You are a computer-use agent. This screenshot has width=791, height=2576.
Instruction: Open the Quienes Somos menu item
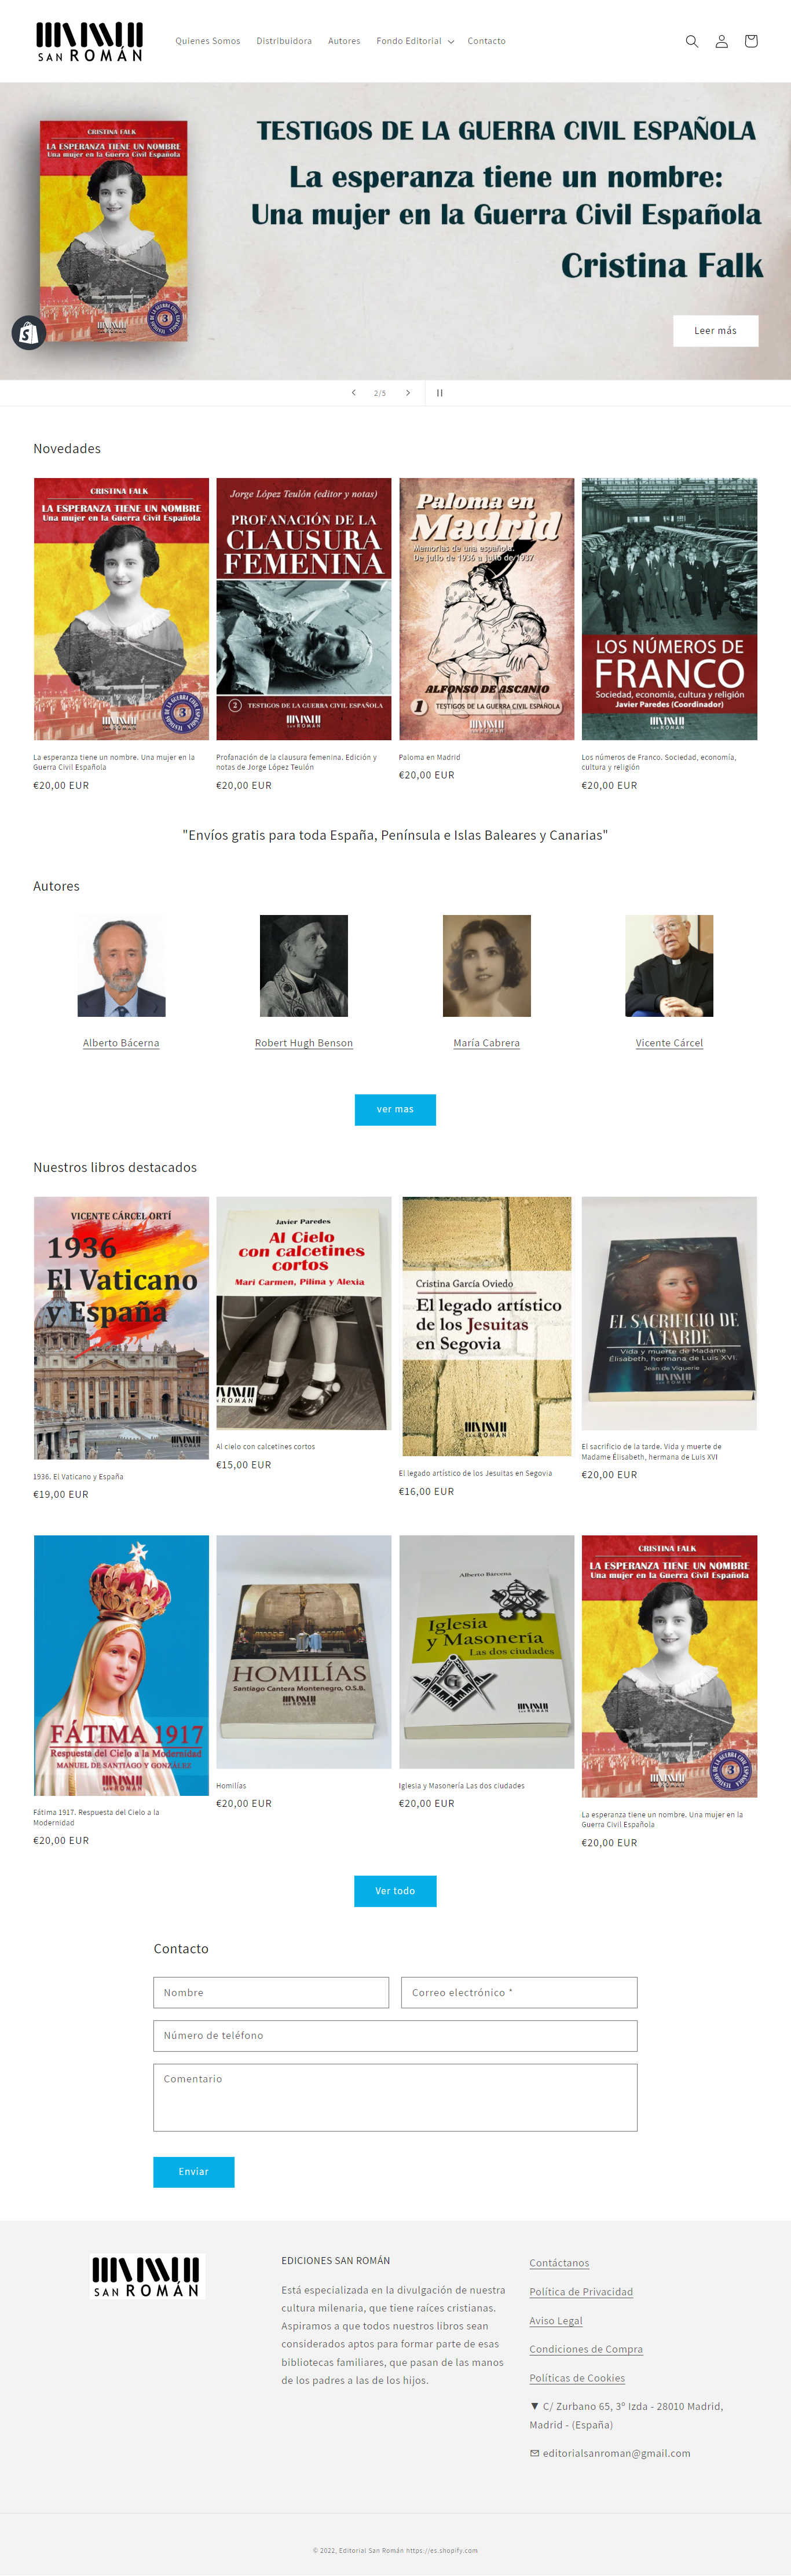(x=208, y=41)
